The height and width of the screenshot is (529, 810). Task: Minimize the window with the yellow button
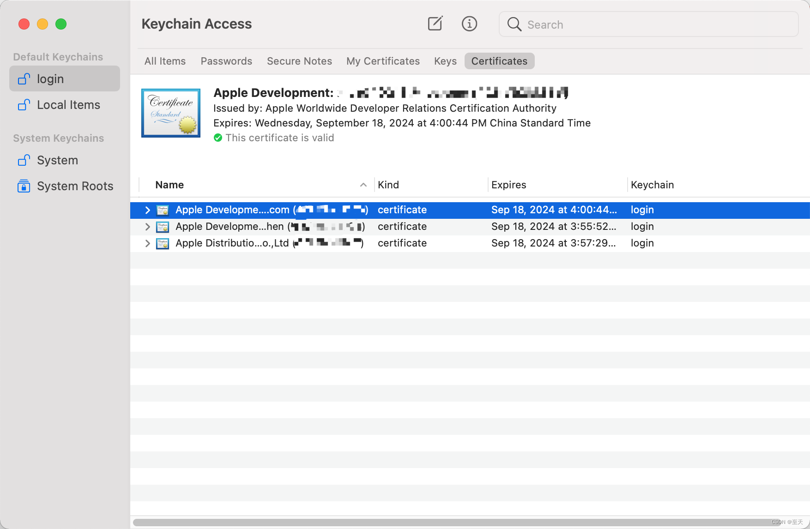click(x=42, y=24)
